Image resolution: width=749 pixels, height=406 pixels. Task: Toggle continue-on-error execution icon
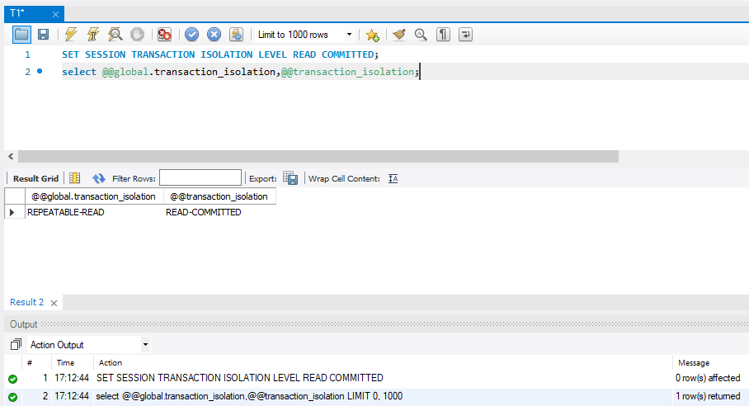[x=165, y=35]
